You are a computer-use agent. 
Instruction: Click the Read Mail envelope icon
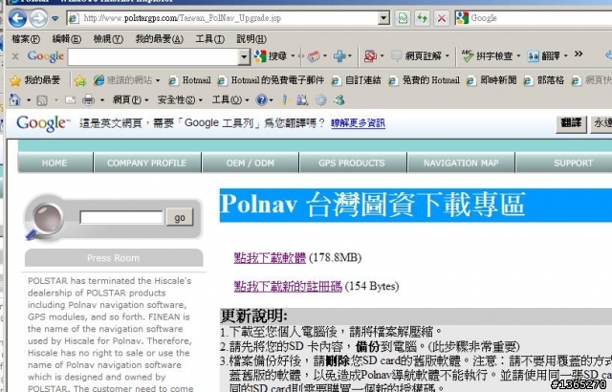pos(70,100)
